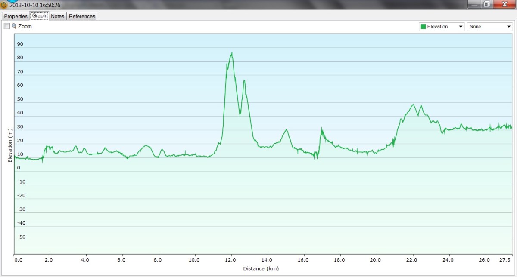Image resolution: width=517 pixels, height=277 pixels.
Task: Open the Properties tab
Action: pyautogui.click(x=16, y=16)
